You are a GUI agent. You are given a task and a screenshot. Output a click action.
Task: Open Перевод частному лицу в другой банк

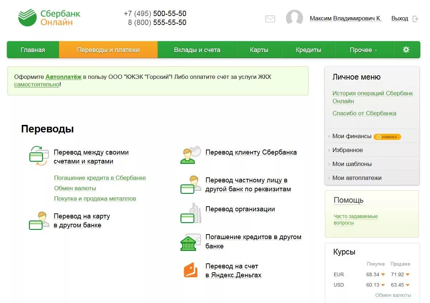coord(248,185)
